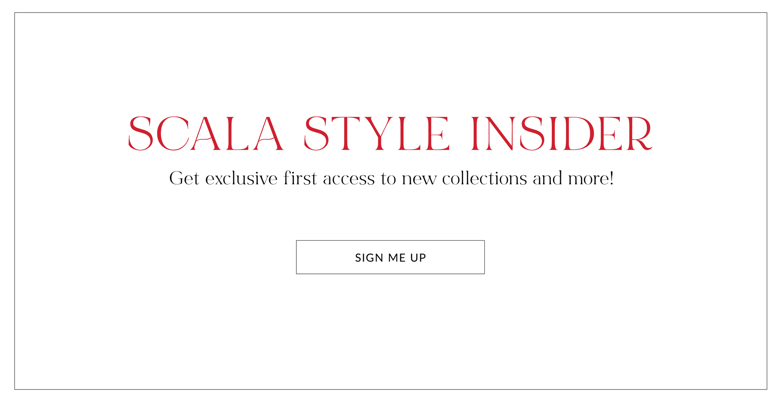Click the word UP in the button

click(418, 258)
